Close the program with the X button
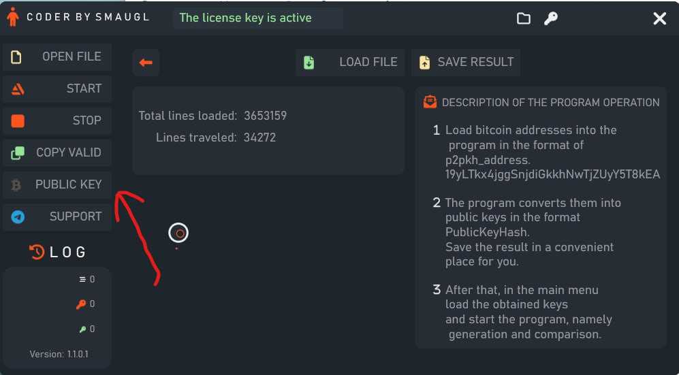This screenshot has width=679, height=375. 659,18
